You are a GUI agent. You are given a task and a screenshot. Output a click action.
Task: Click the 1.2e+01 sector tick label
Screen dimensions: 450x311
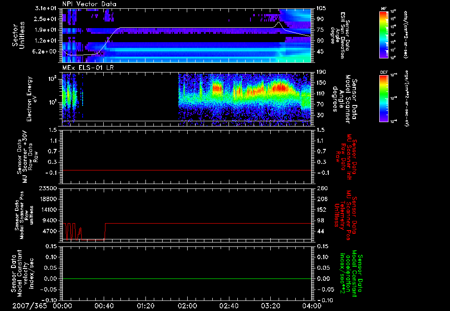[47, 41]
